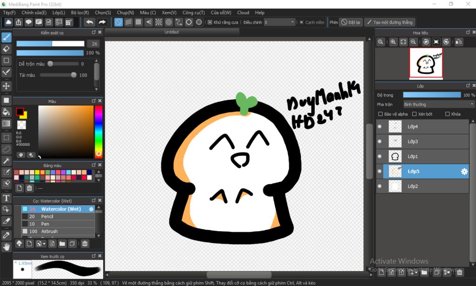
Task: Toggle the Cạnh mềm checkbox
Action: [301, 22]
